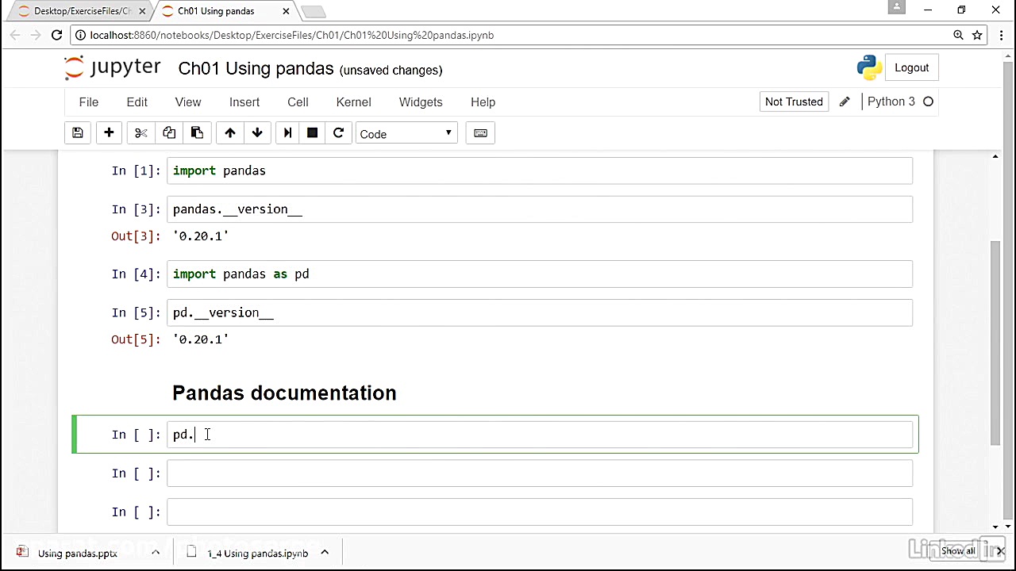1016x571 pixels.
Task: Click the last empty code cell
Action: (x=540, y=512)
